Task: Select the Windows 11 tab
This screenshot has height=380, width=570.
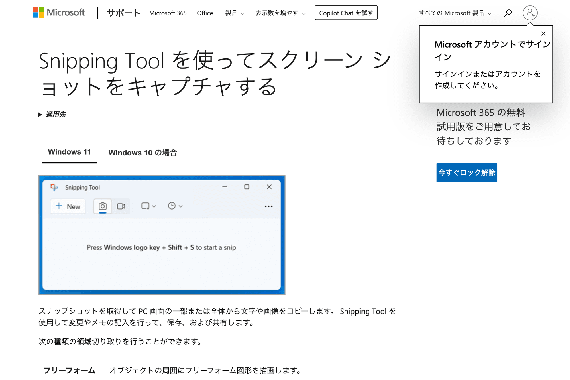Action: (x=69, y=152)
